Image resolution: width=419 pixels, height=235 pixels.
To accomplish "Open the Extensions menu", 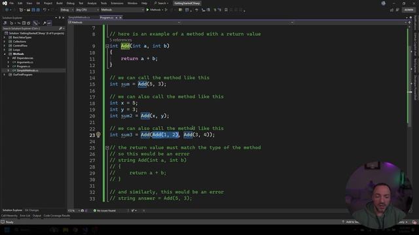I will point(117,3).
